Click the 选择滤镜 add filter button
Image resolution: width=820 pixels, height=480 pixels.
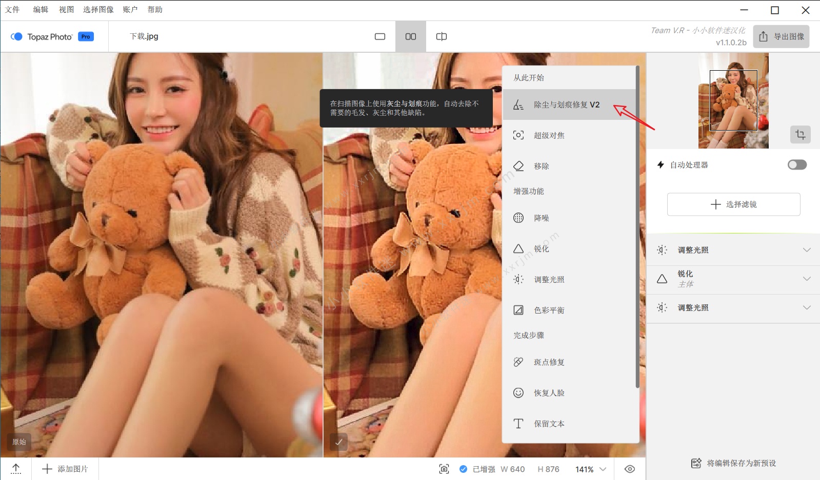coord(733,204)
